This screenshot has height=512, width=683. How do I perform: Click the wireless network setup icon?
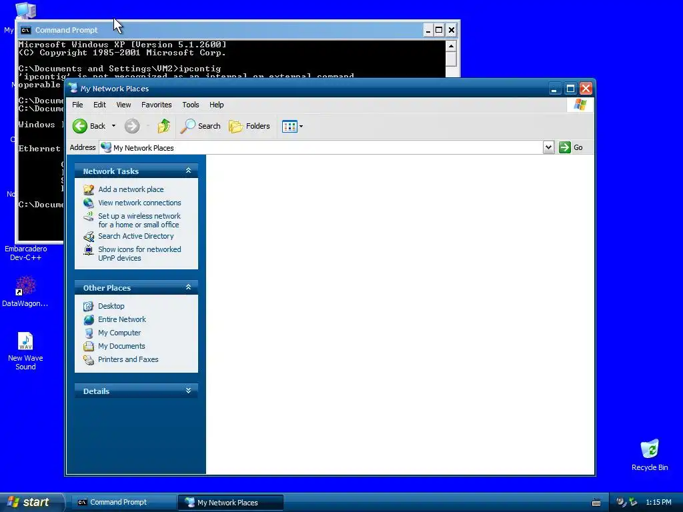coord(89,217)
